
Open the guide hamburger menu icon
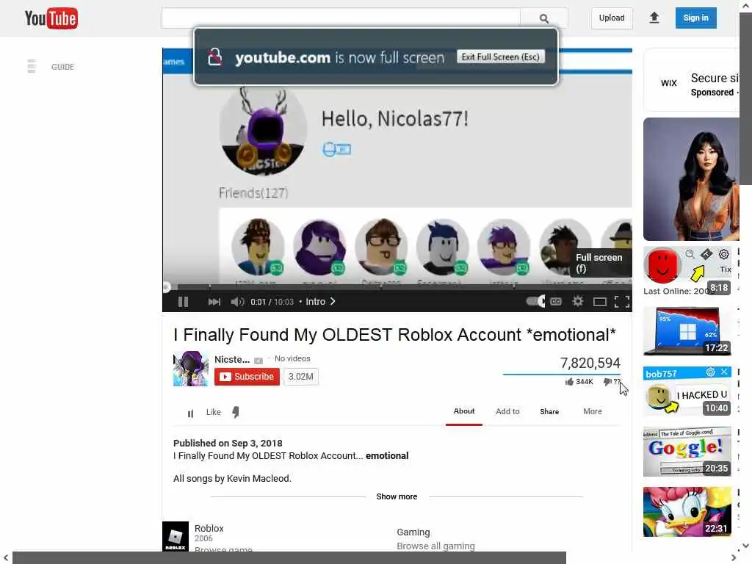(32, 66)
